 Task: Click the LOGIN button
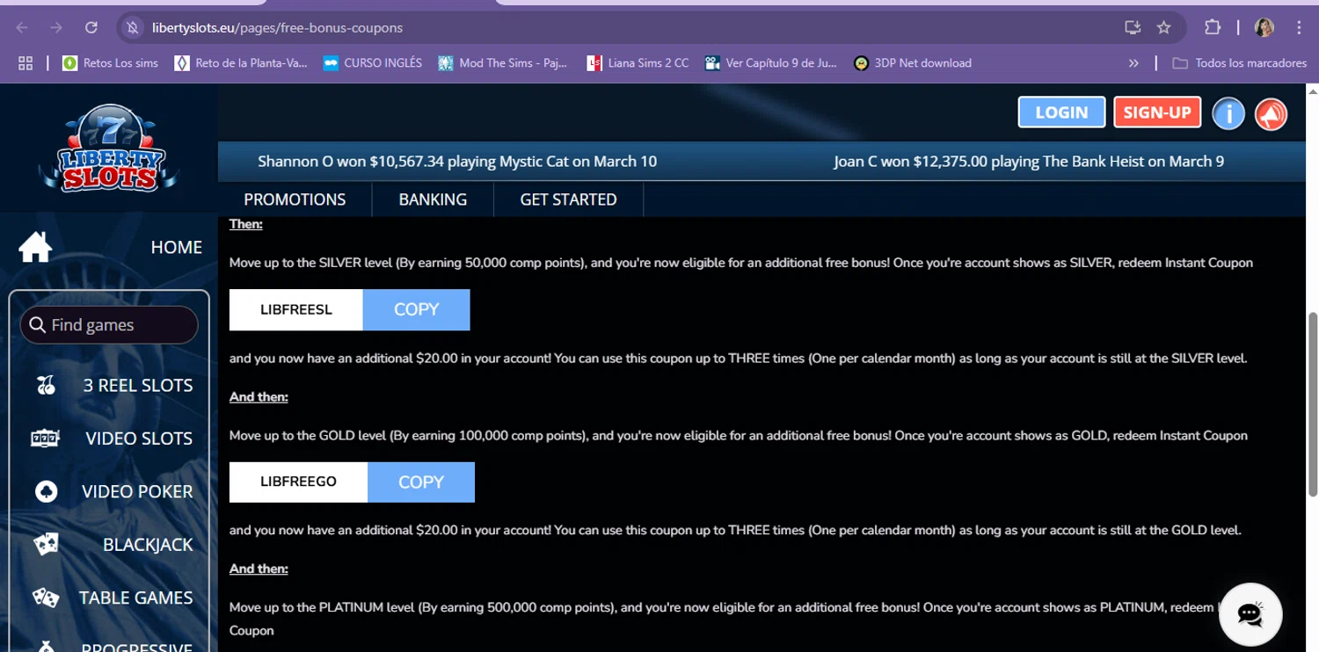coord(1061,112)
